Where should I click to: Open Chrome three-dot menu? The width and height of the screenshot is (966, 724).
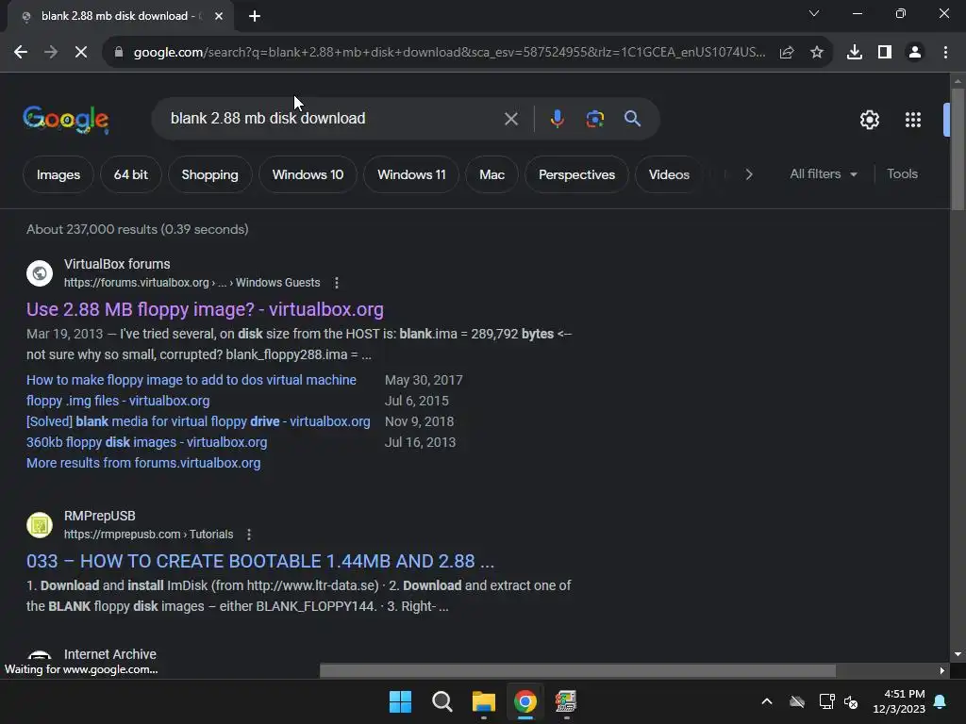coord(945,53)
